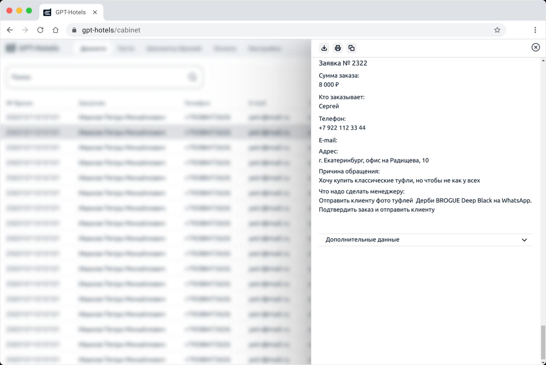This screenshot has height=365, width=546.
Task: Select the GPT-Hotels browser tab
Action: [x=71, y=12]
